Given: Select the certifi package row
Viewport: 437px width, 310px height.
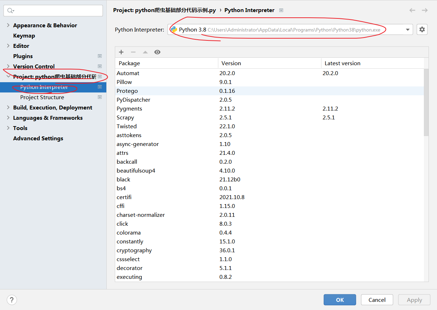Looking at the screenshot, I should 269,197.
